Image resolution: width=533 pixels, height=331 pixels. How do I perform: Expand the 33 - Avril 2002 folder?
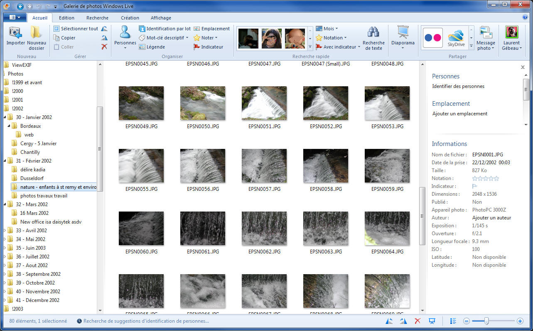click(5, 231)
